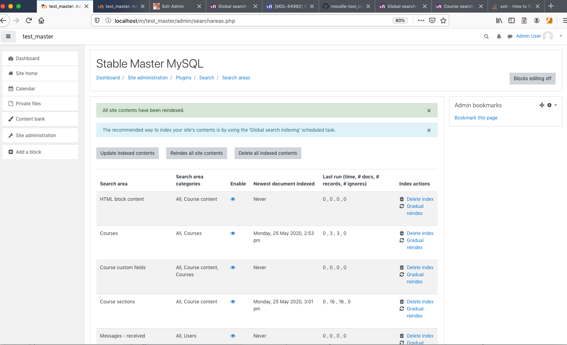Image resolution: width=567 pixels, height=345 pixels.
Task: Toggle the browser sidebar icon
Action: 512,20
